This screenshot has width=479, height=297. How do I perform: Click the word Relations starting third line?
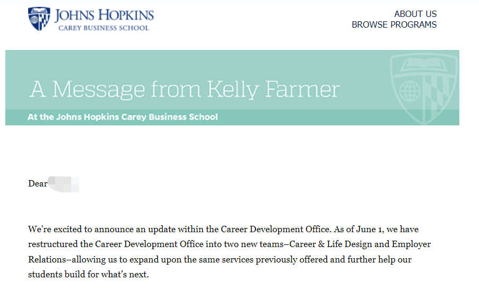(47, 259)
